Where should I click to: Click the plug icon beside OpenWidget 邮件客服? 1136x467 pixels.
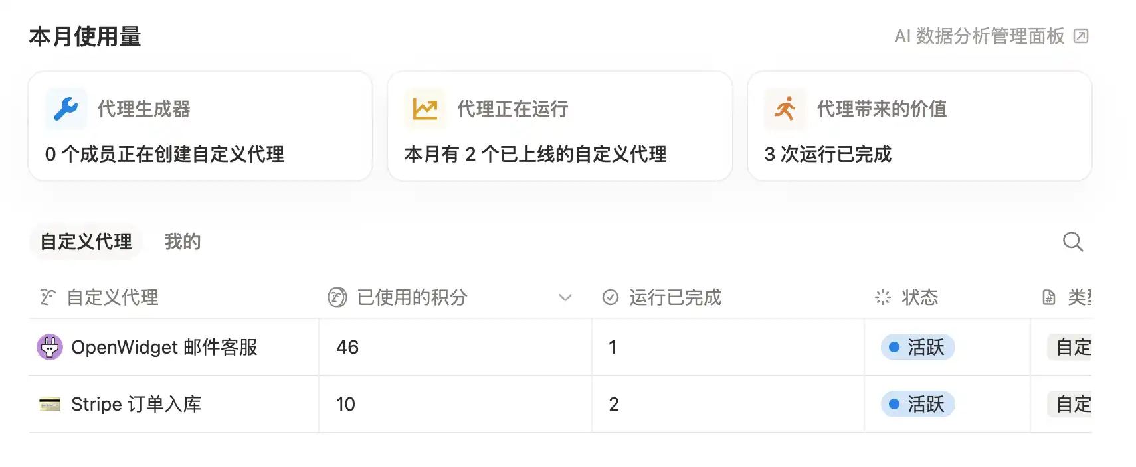49,347
